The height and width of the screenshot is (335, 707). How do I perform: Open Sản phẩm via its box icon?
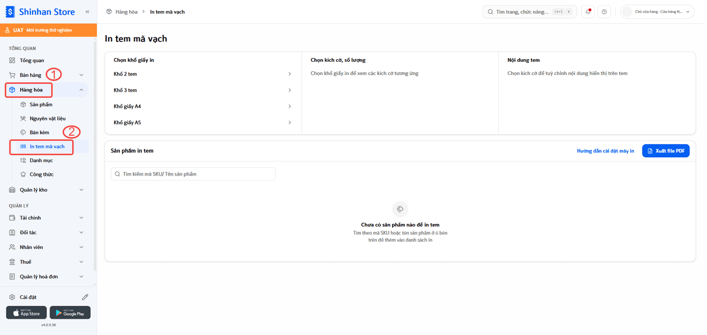click(23, 104)
